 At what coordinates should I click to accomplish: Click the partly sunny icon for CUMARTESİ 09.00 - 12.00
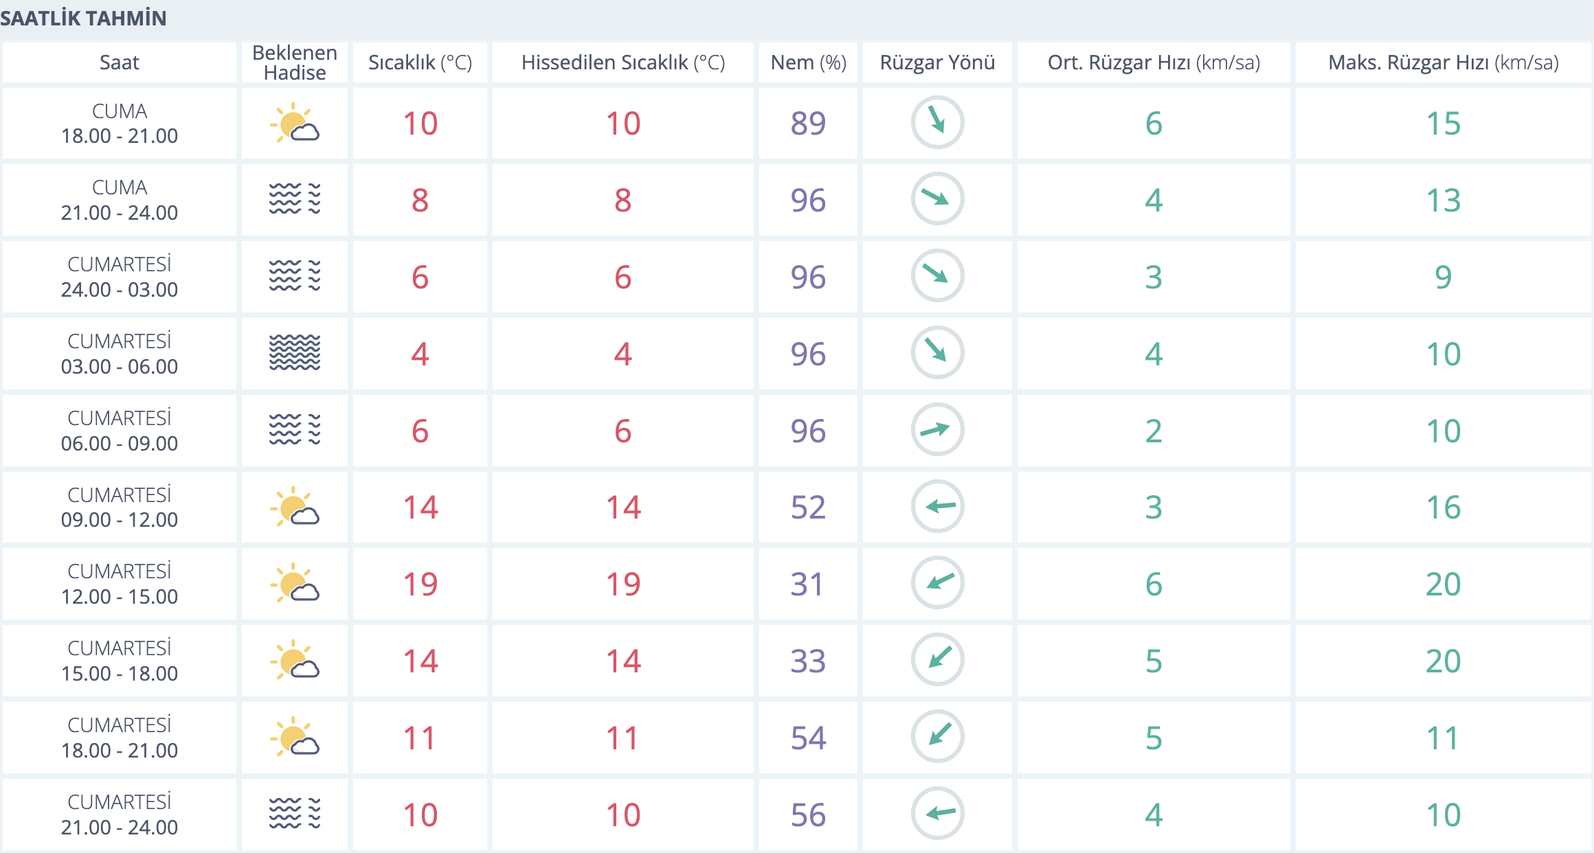pyautogui.click(x=295, y=507)
